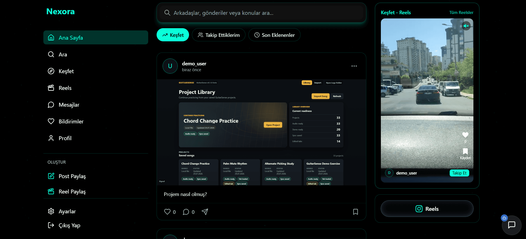The width and height of the screenshot is (526, 239).
Task: Click the 'biraz önce' timestamp
Action: (192, 70)
